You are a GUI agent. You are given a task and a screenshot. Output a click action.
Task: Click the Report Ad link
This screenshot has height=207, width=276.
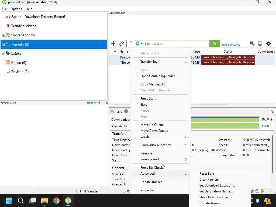click(x=94, y=103)
